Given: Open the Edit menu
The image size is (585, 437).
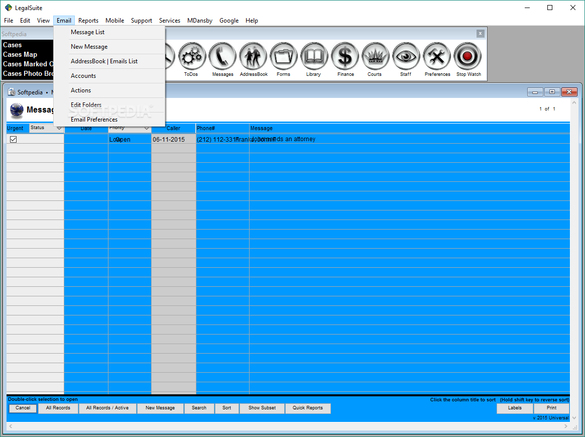Looking at the screenshot, I should click(x=25, y=21).
